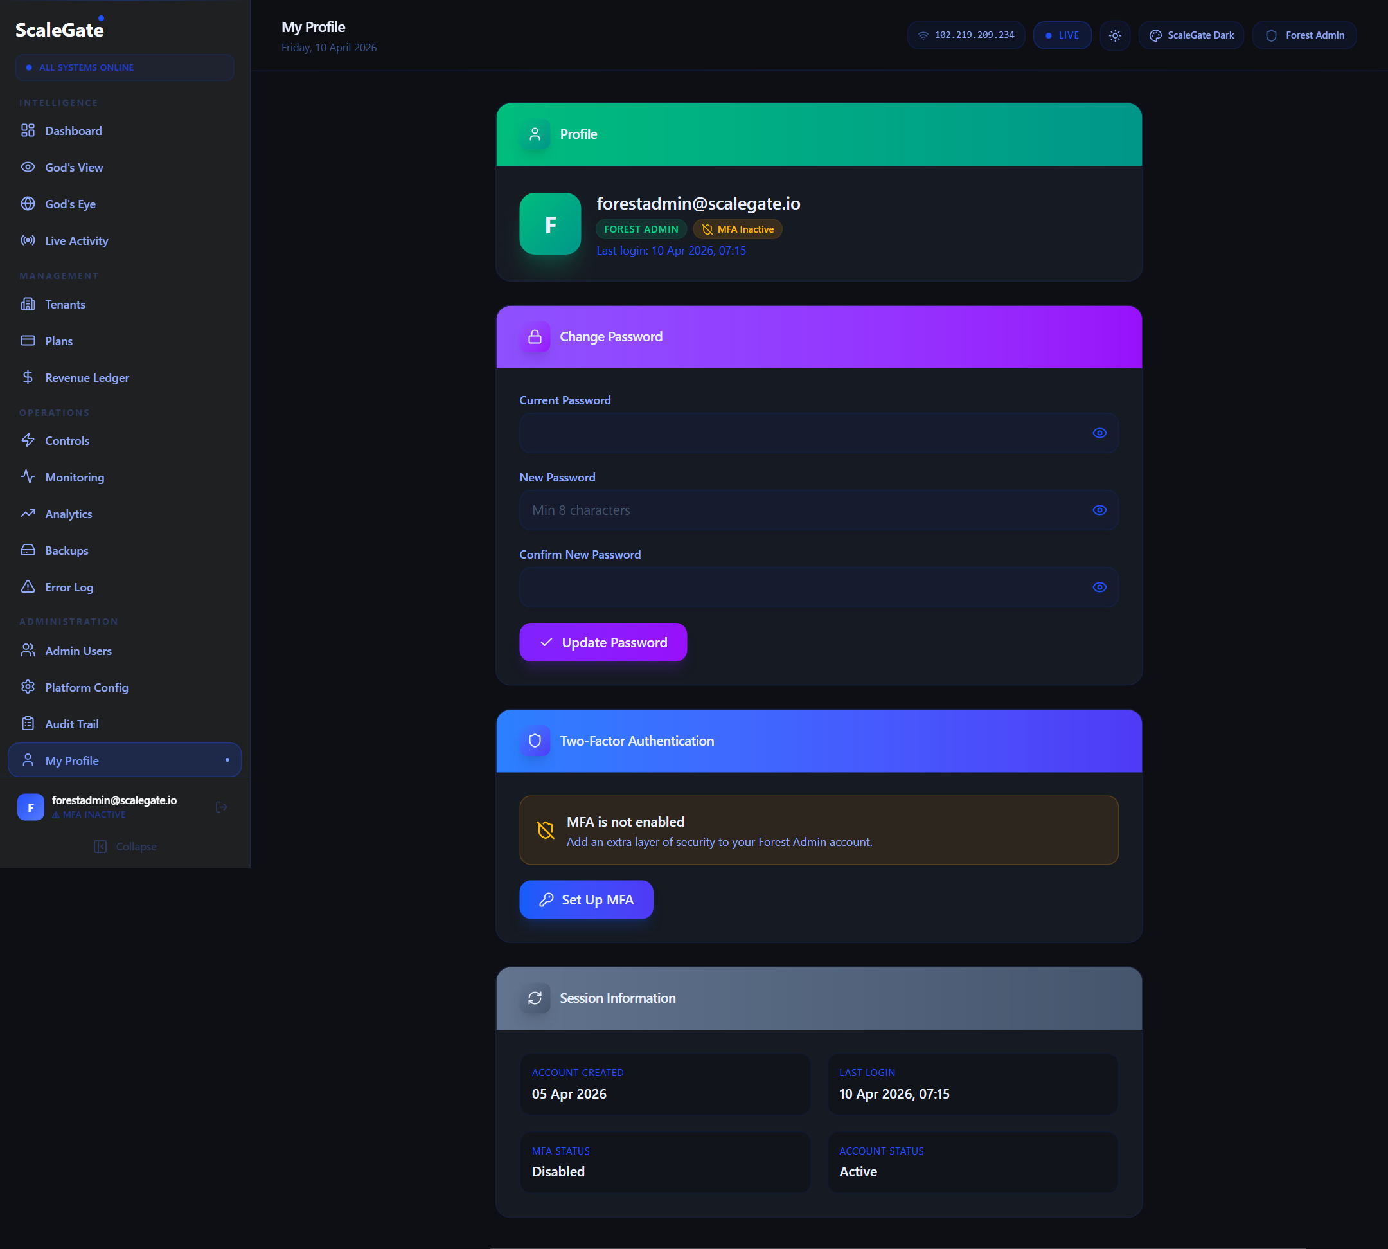Click the Live Activity broadcast icon
Screen dimensions: 1388x1249
point(28,240)
